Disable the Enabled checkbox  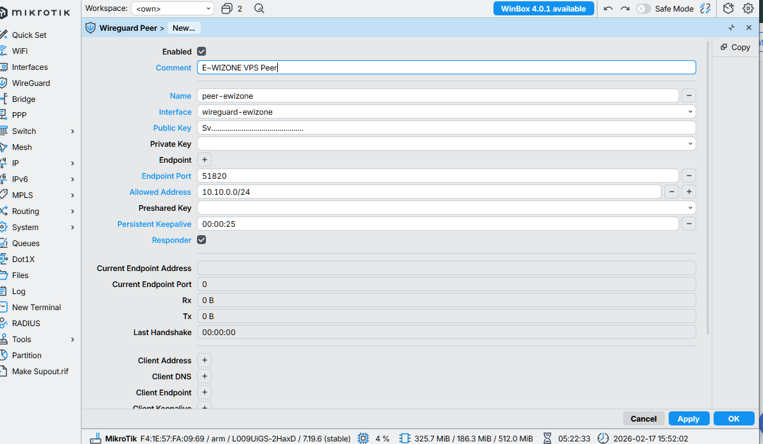click(x=201, y=51)
